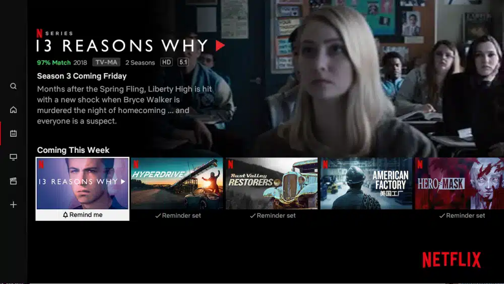Click the Coming This Week row heading

click(73, 150)
